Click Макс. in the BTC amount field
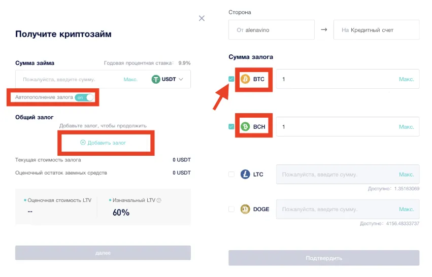 pyautogui.click(x=406, y=79)
